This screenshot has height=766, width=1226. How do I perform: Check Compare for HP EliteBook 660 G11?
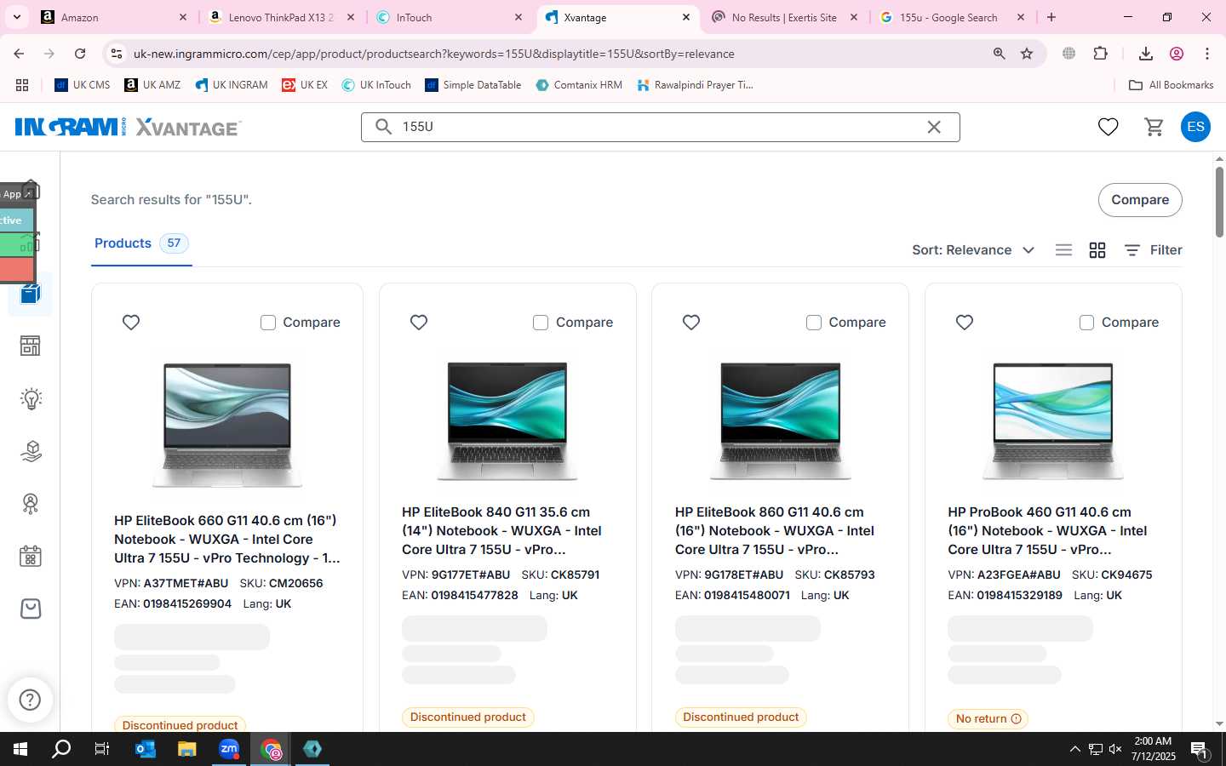pos(268,323)
